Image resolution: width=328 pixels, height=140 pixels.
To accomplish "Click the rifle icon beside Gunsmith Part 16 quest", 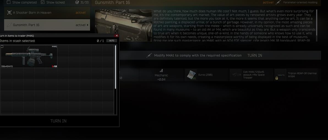I will (x=9, y=25).
